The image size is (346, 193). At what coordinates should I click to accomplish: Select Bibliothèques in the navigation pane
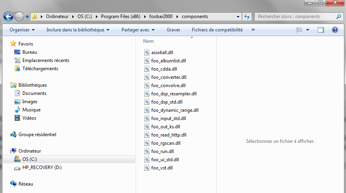[x=32, y=85]
